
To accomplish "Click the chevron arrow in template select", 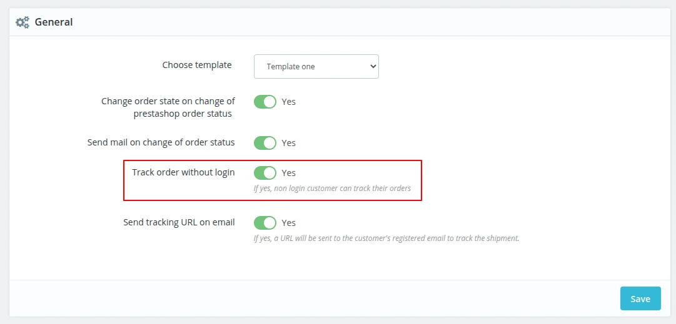I will pos(373,66).
